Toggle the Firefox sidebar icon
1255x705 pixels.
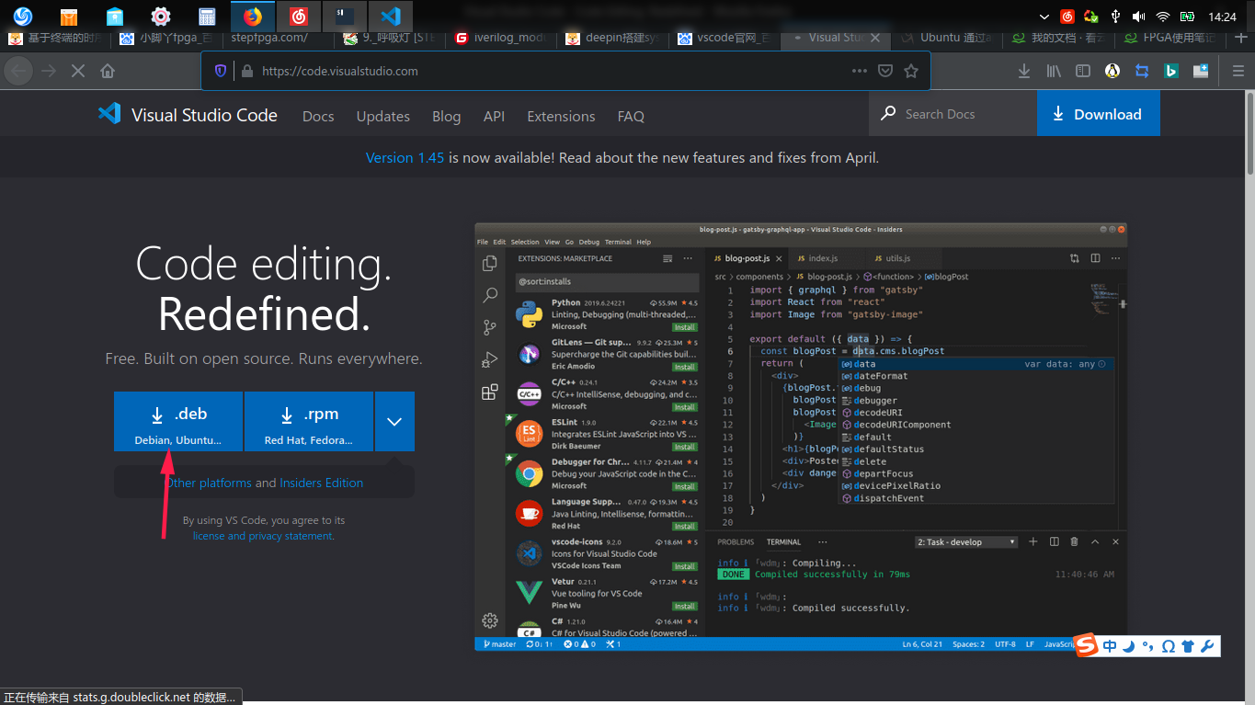click(1083, 71)
